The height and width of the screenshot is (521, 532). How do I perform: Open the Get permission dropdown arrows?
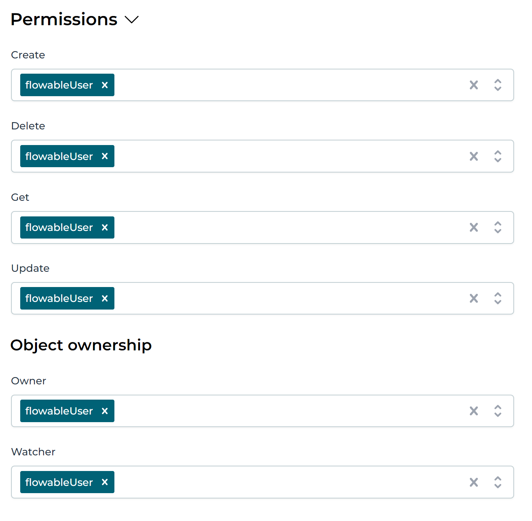[x=498, y=227]
